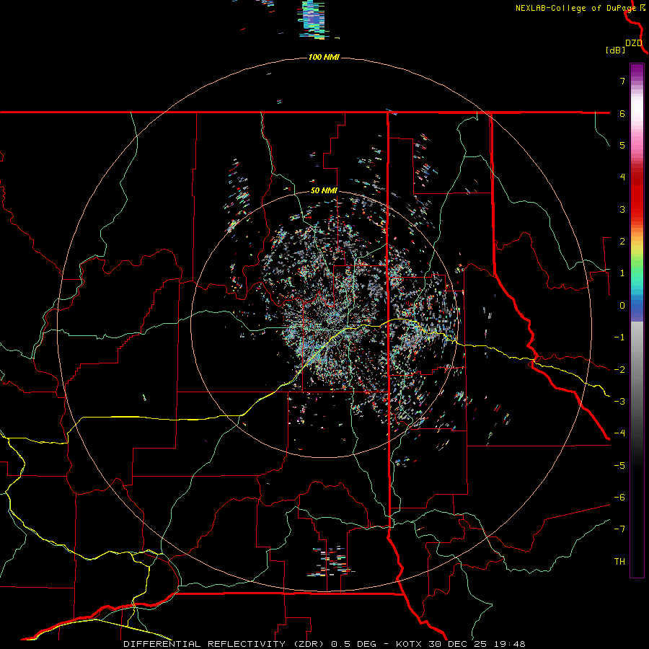Click the 1 tick label on the scale

[x=622, y=273]
